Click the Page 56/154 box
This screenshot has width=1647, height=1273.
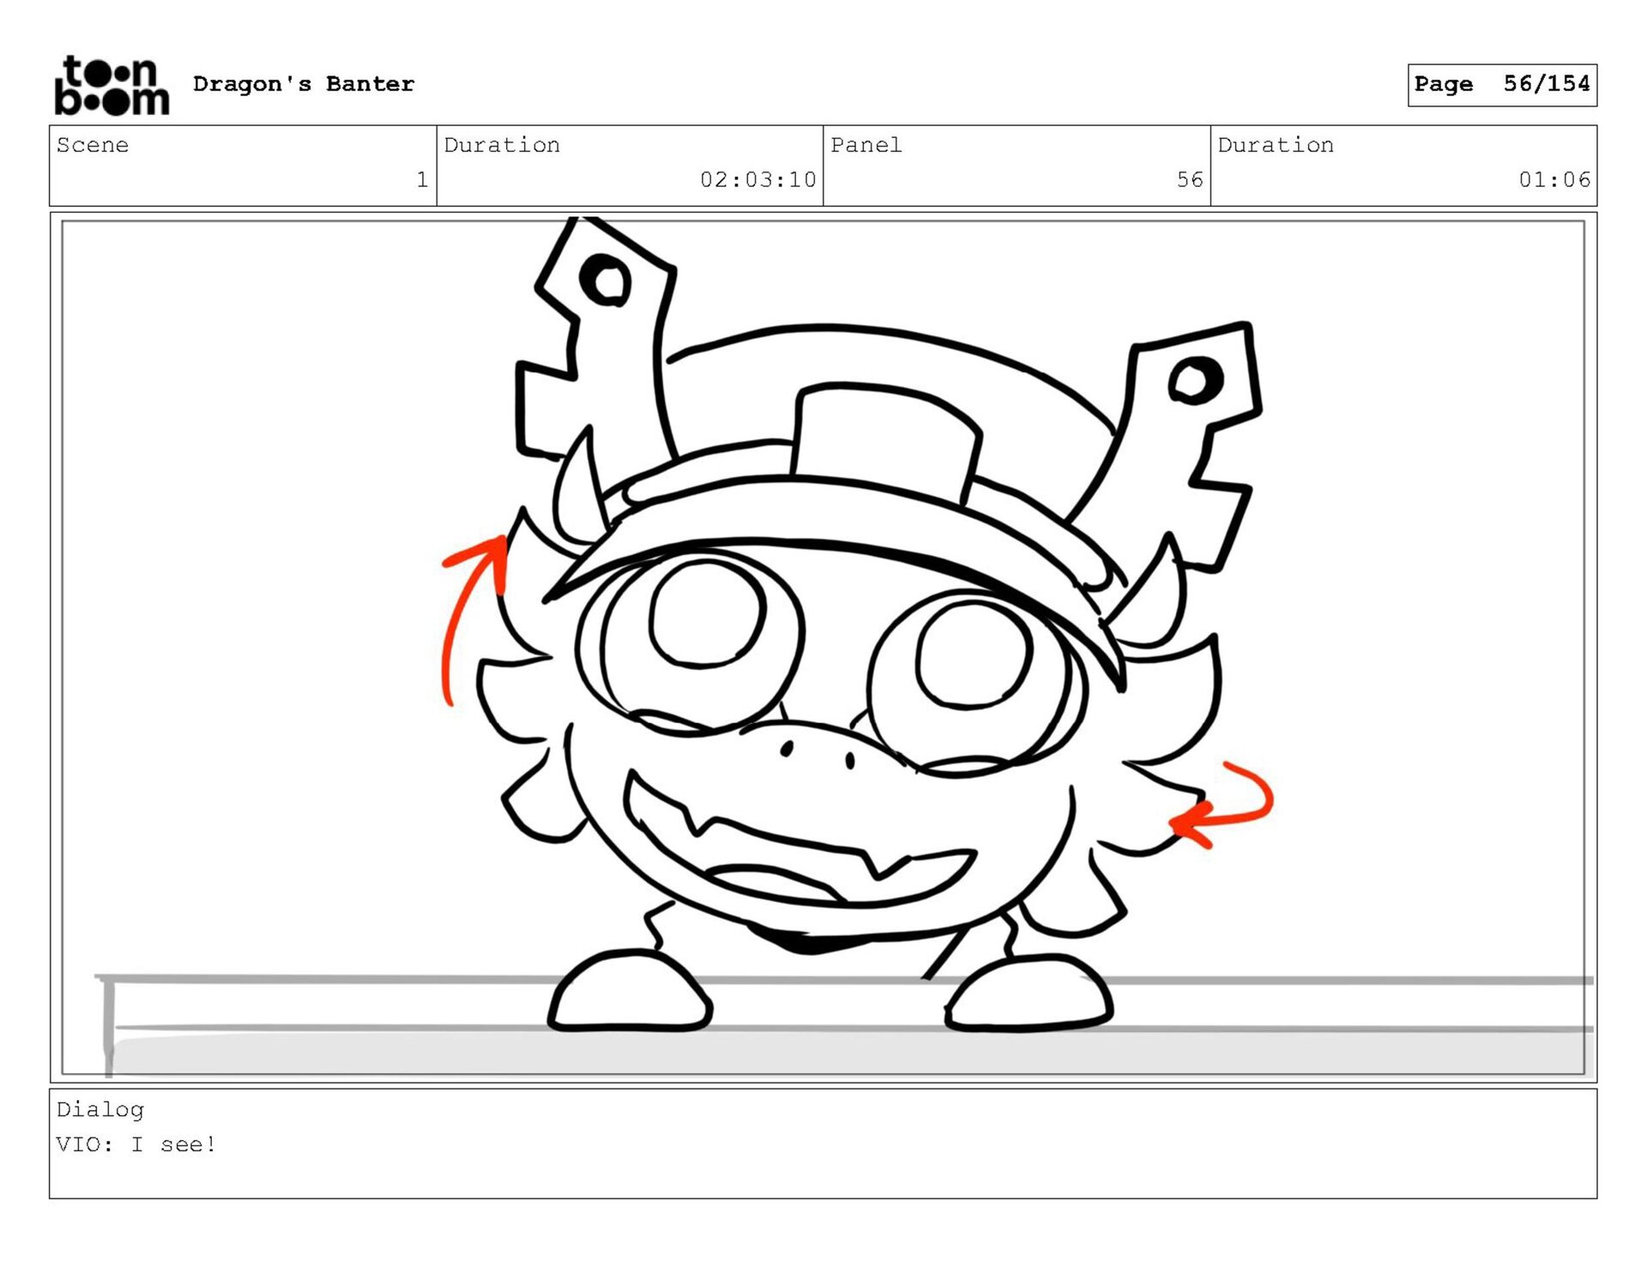point(1501,84)
